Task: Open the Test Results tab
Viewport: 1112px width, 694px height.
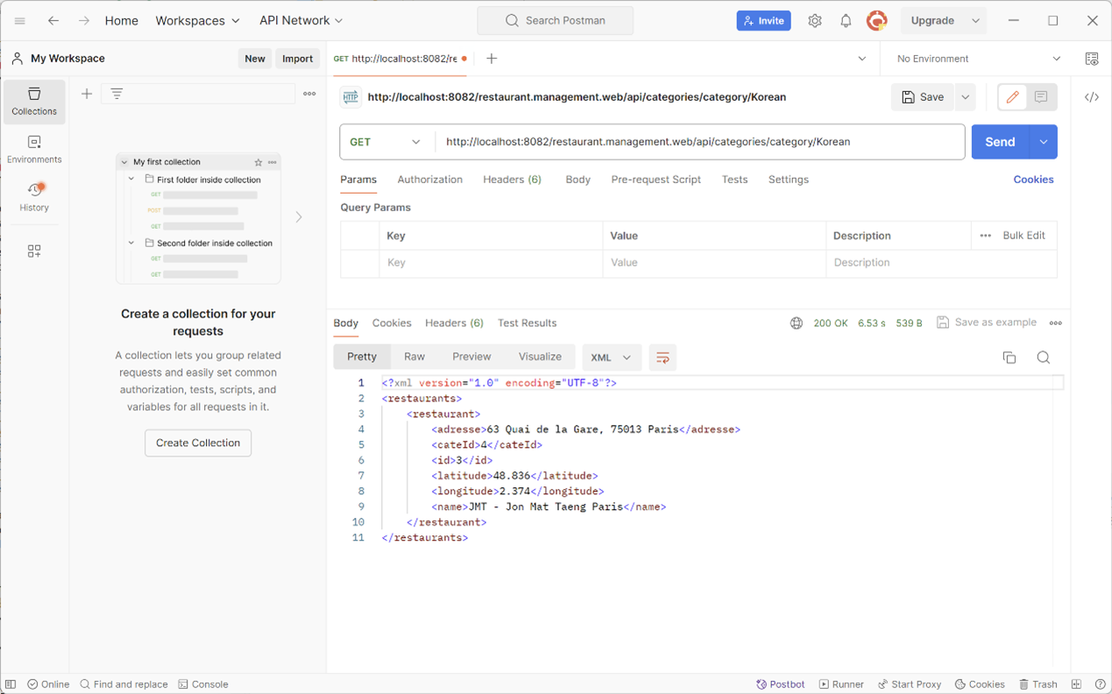Action: click(x=528, y=323)
